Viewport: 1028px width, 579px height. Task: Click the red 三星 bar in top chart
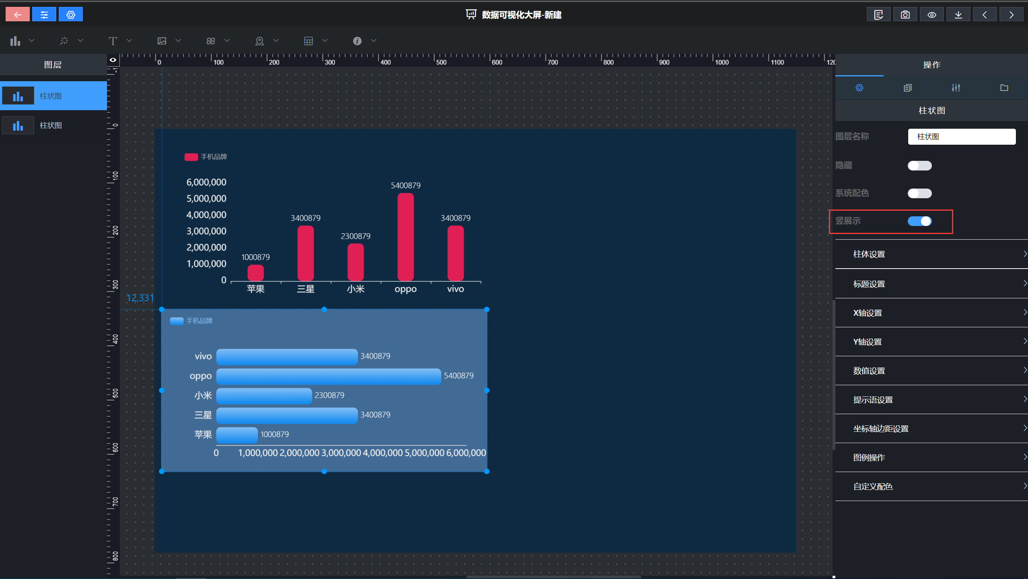pyautogui.click(x=306, y=253)
